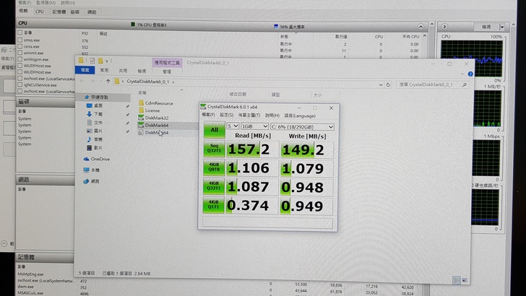Start the 4KiB Q8T8 benchmark
The image size is (526, 296).
click(x=213, y=170)
